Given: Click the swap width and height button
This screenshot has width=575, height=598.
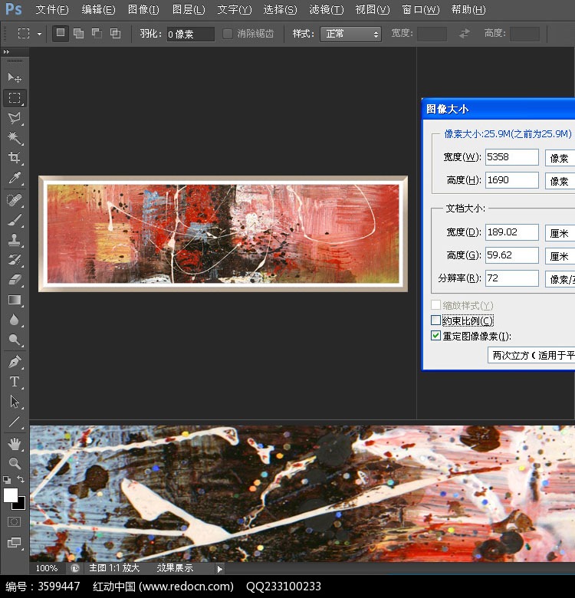Looking at the screenshot, I should pyautogui.click(x=464, y=34).
